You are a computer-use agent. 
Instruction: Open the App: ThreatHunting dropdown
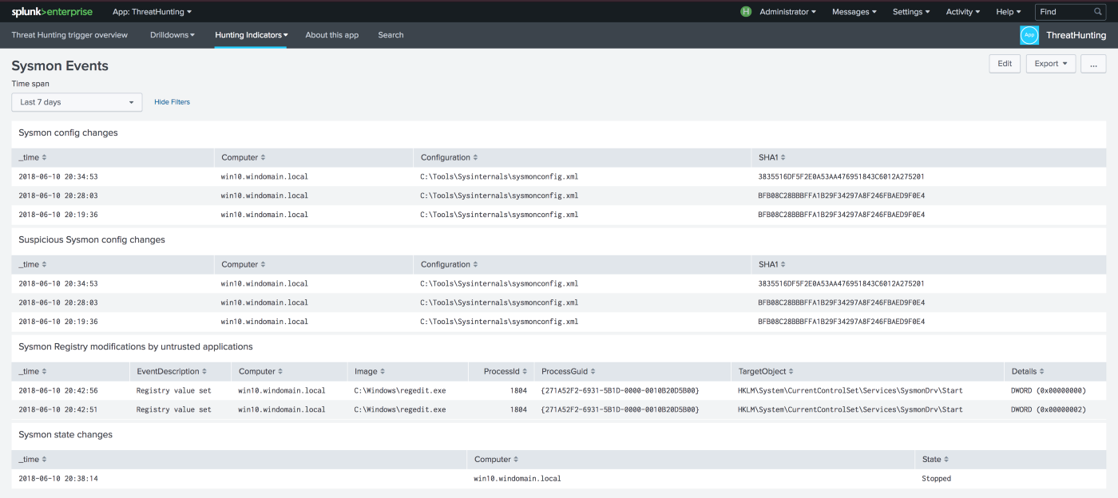[153, 12]
